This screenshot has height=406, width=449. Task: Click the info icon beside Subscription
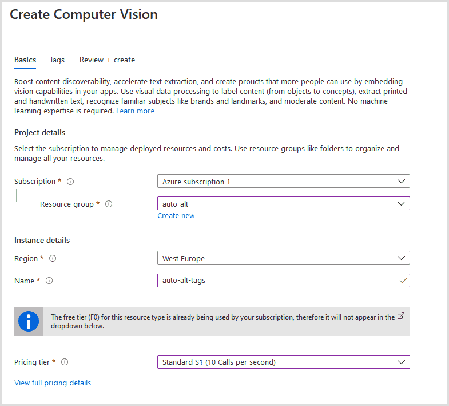[x=70, y=182]
